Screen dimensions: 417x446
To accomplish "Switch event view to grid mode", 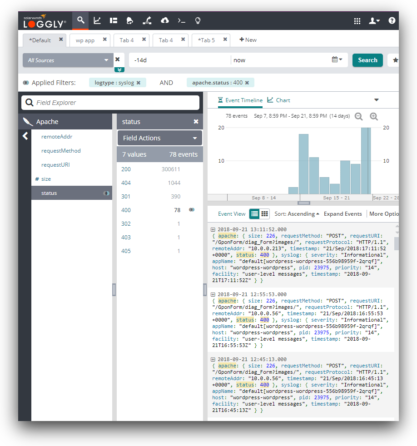I will (264, 214).
